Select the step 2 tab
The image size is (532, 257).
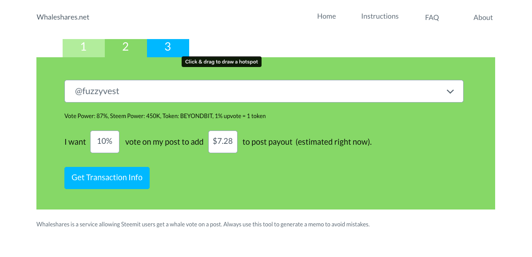(x=126, y=48)
